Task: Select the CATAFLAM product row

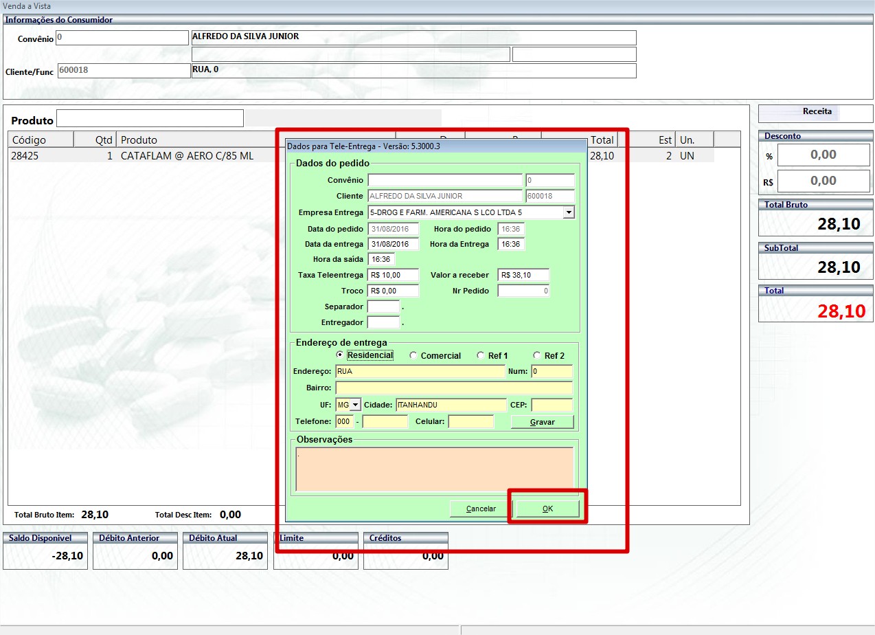Action: 187,156
